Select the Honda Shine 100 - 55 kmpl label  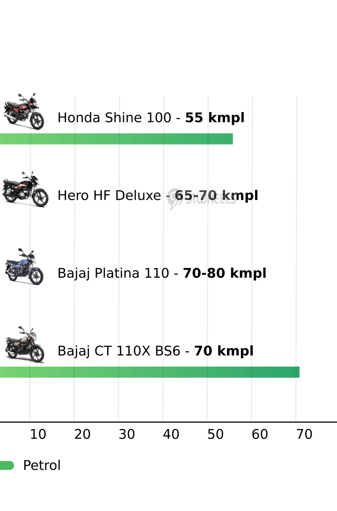pyautogui.click(x=151, y=118)
